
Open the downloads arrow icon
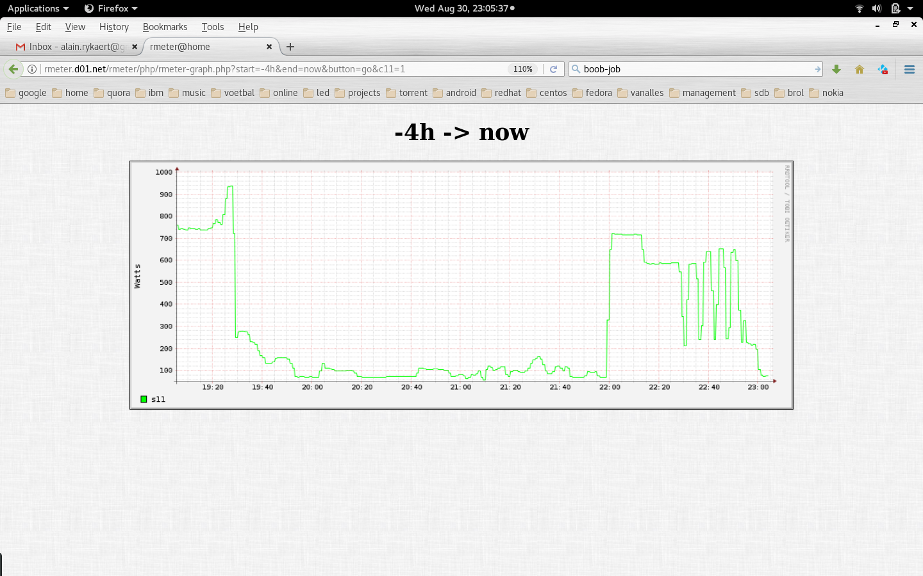pyautogui.click(x=836, y=69)
